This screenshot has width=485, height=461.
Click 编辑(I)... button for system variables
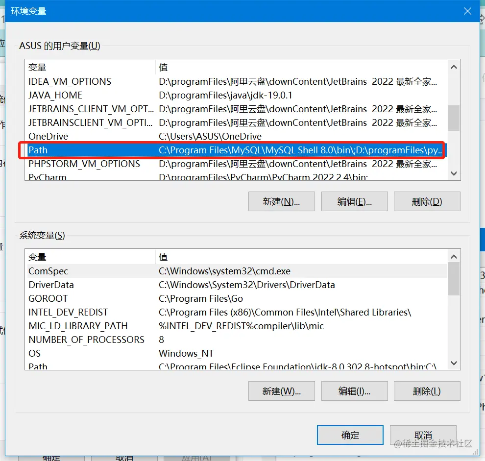pyautogui.click(x=355, y=391)
